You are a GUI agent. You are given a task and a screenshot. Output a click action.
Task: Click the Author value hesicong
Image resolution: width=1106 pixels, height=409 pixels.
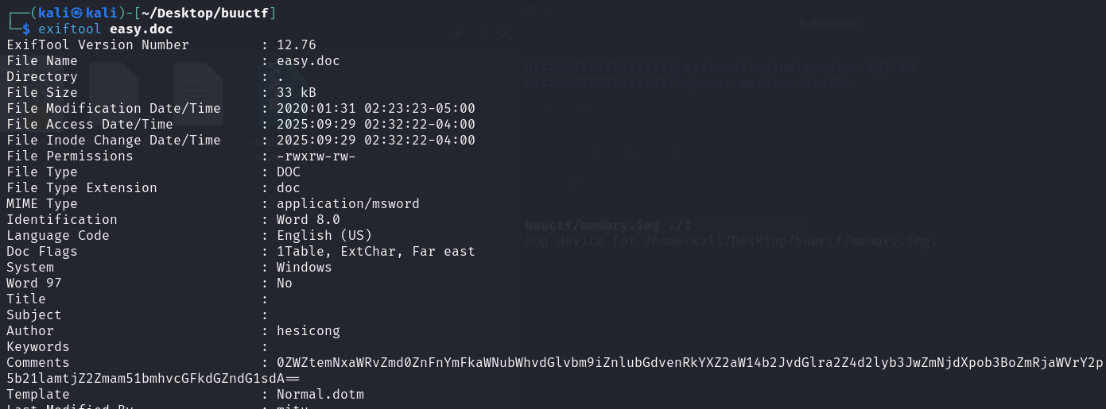pyautogui.click(x=308, y=331)
